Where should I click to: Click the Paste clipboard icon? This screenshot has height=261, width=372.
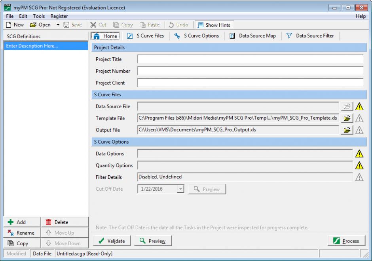click(142, 24)
